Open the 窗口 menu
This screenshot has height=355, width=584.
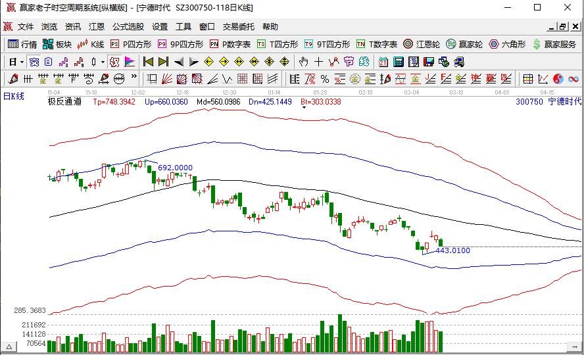207,27
